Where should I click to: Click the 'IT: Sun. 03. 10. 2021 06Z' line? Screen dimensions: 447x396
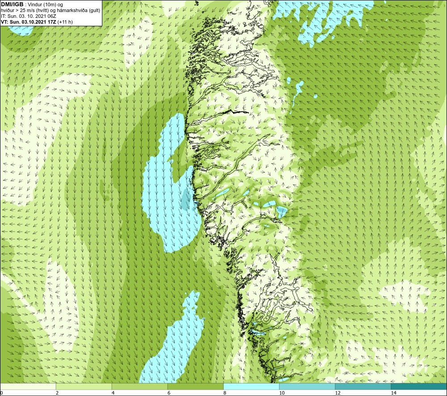29,16
